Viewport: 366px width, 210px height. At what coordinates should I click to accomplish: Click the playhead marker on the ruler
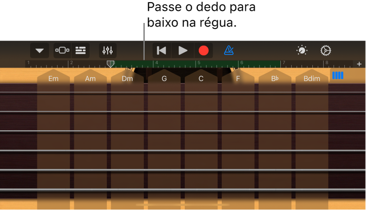pos(110,64)
